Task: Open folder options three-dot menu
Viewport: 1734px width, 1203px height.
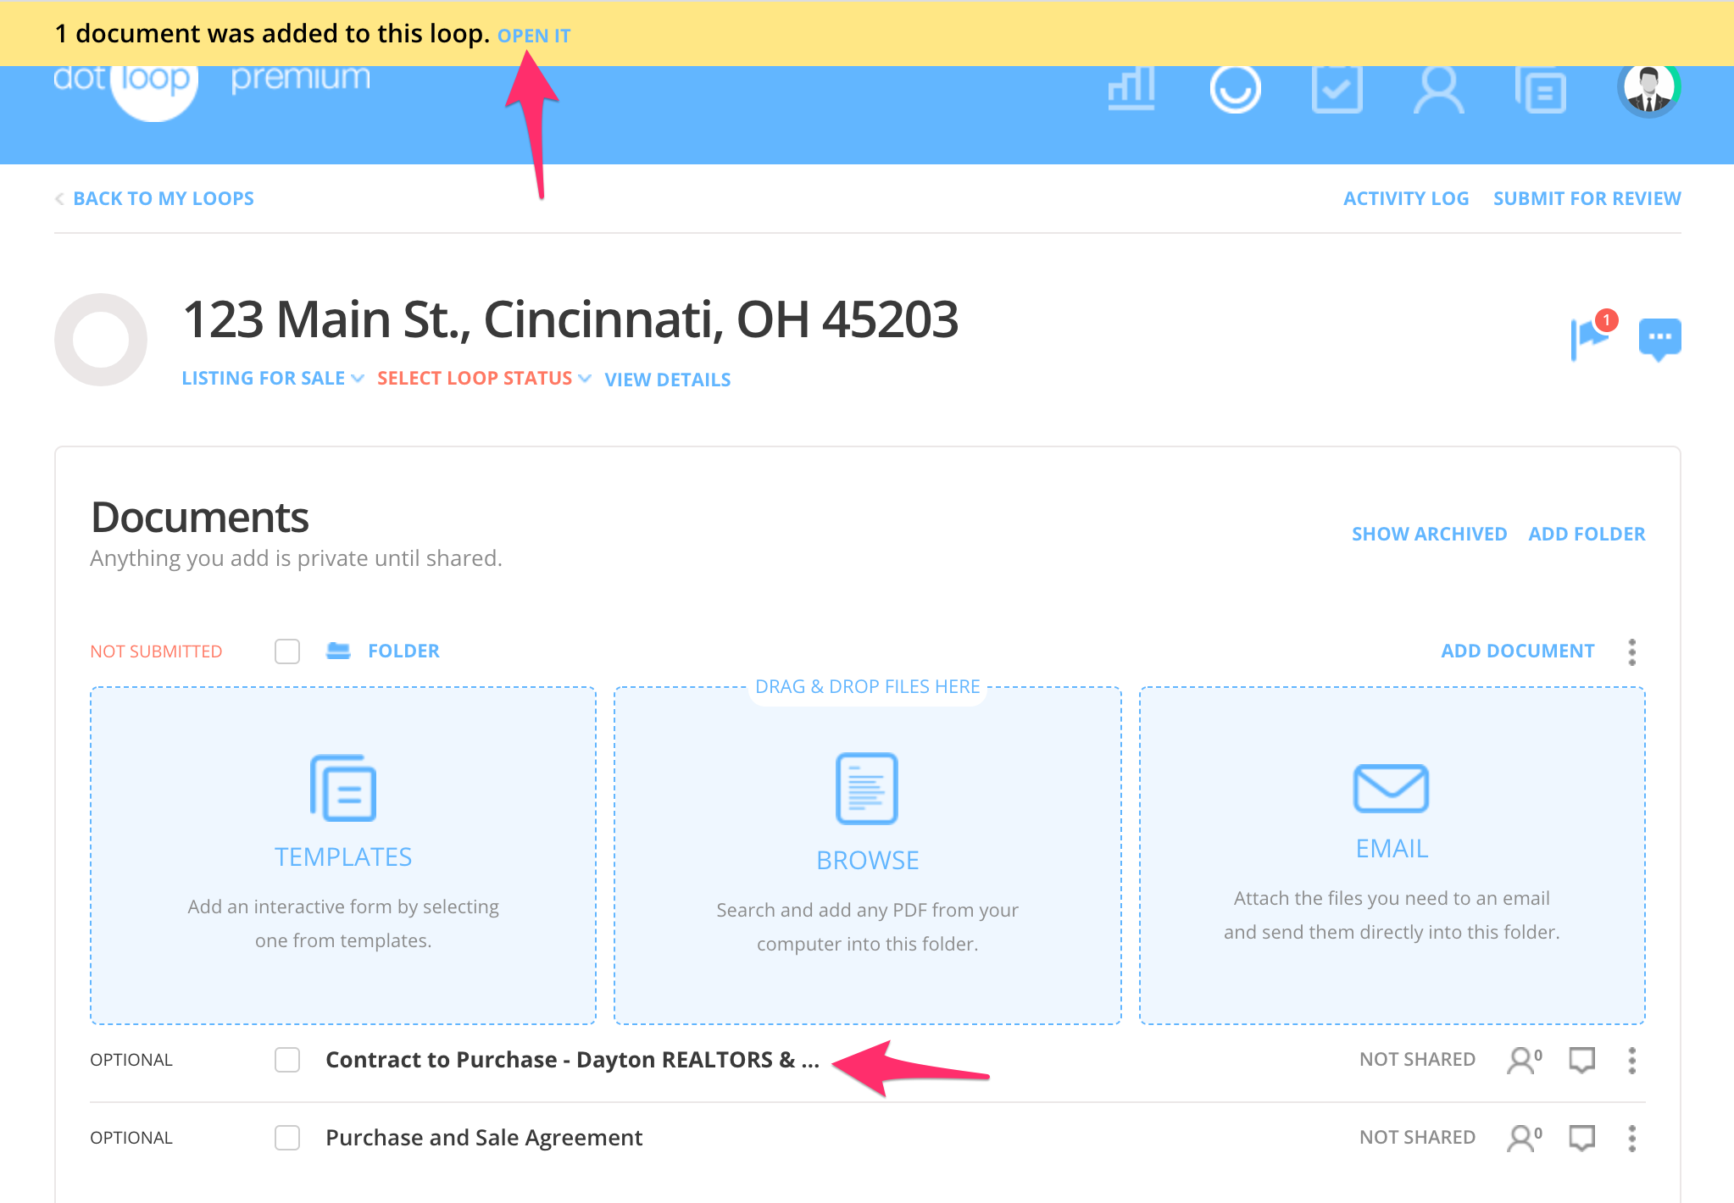Action: pos(1631,651)
